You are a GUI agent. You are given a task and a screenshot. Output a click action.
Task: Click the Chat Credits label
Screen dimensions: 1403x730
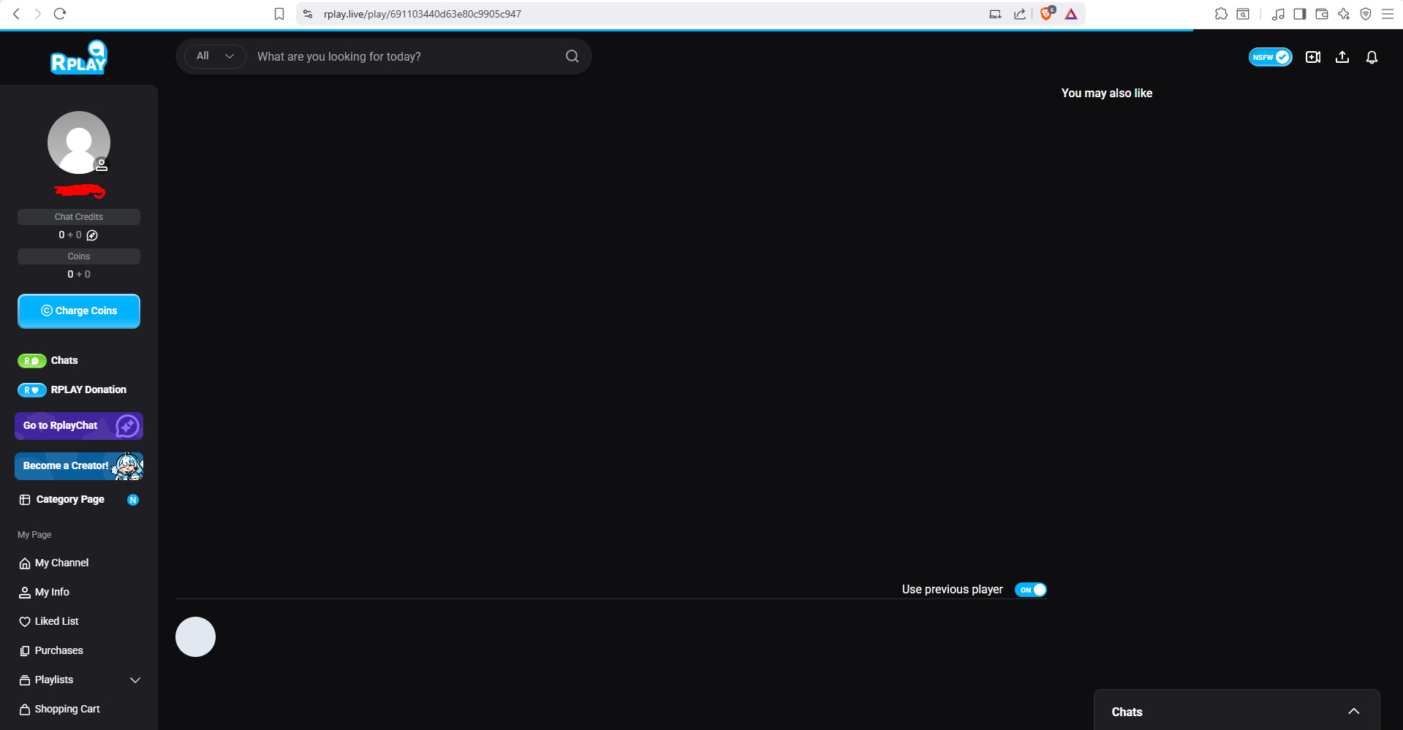tap(79, 217)
